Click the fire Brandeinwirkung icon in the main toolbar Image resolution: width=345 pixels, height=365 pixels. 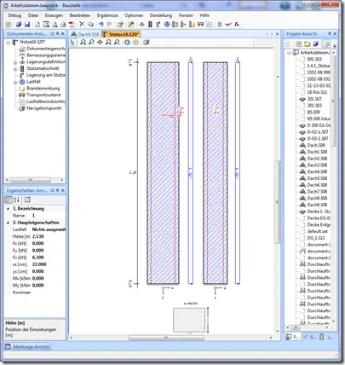pos(193,25)
